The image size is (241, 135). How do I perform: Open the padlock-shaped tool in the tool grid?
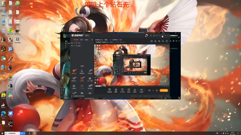[82, 71]
